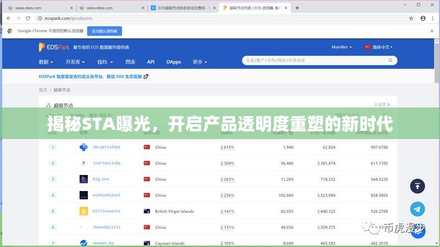Open big.one producer link
Viewport: 440px width, 247px height.
(x=101, y=179)
